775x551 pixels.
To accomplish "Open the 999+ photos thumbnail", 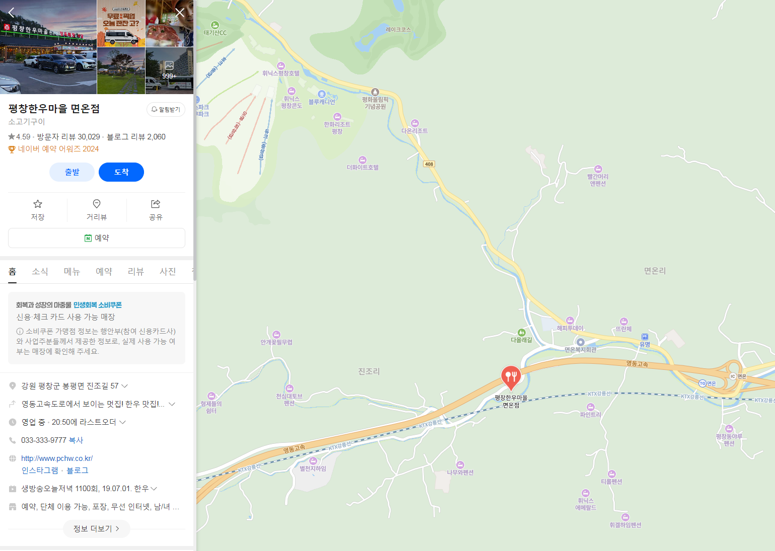I will (169, 70).
